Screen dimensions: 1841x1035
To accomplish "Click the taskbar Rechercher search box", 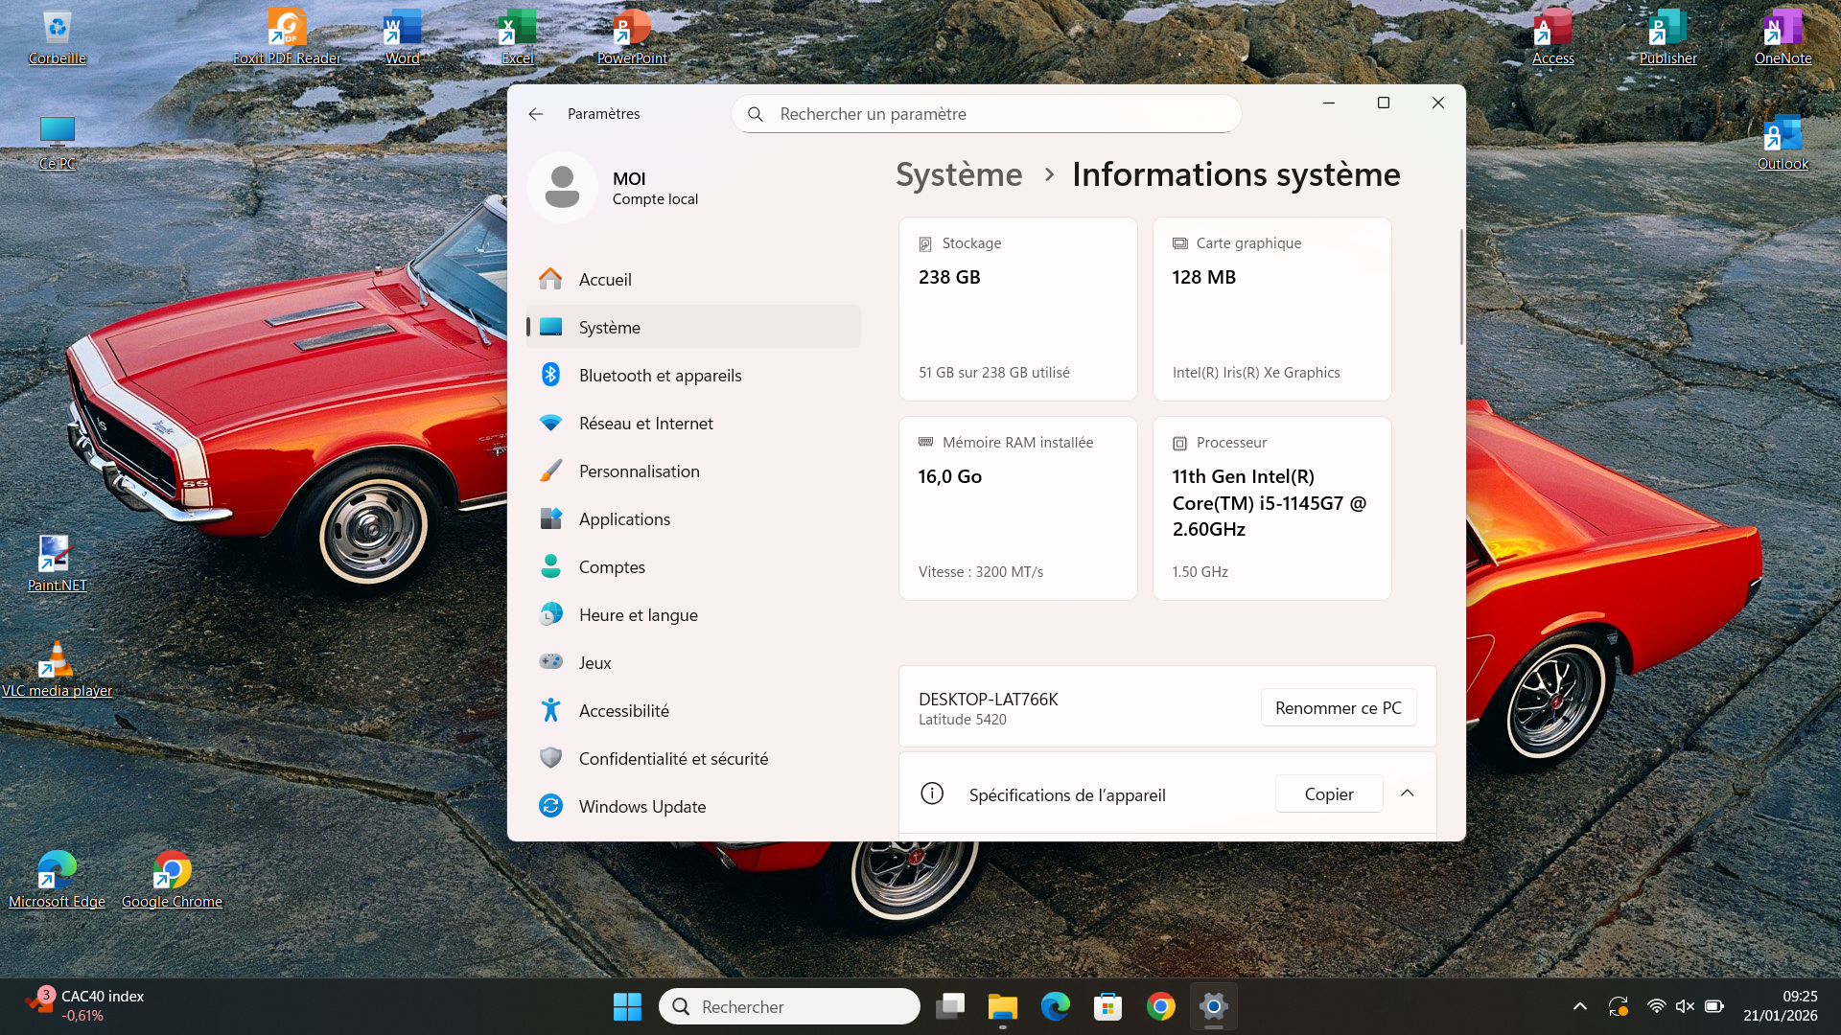I will 789,1006.
